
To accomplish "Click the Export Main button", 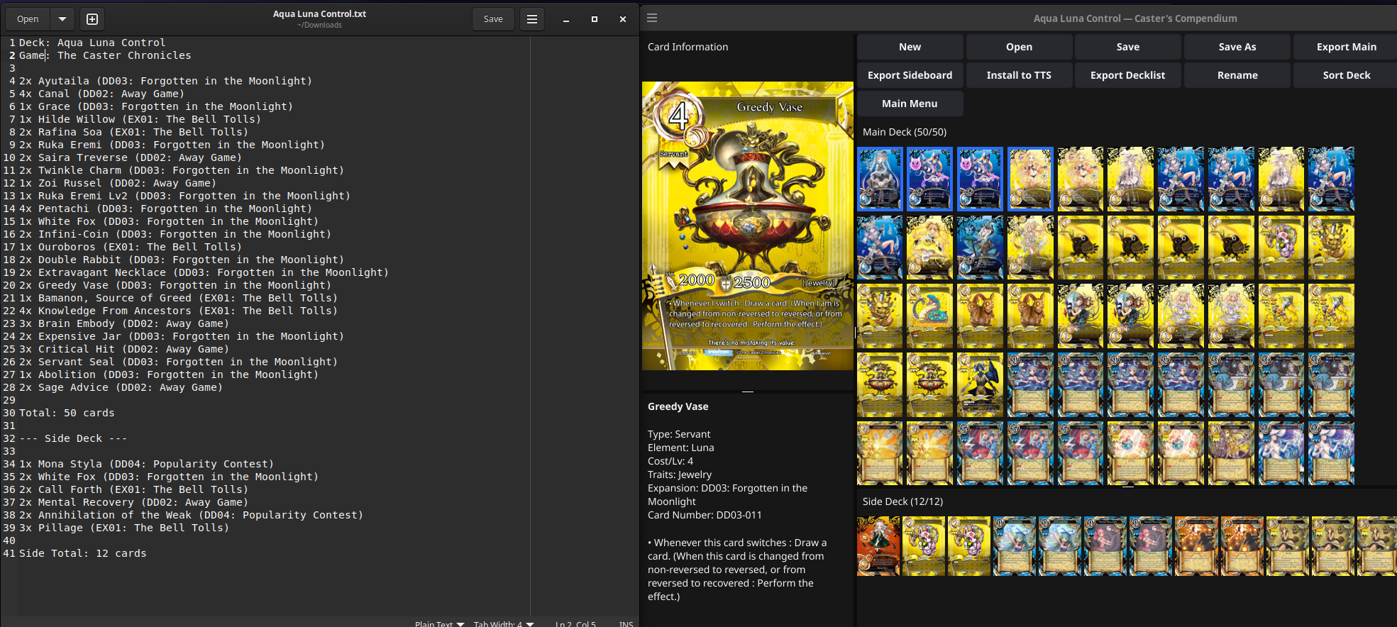I will tap(1346, 47).
